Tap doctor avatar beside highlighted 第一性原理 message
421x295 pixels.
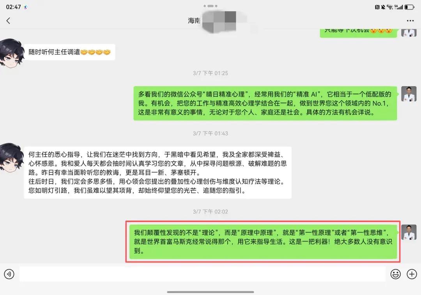click(409, 232)
